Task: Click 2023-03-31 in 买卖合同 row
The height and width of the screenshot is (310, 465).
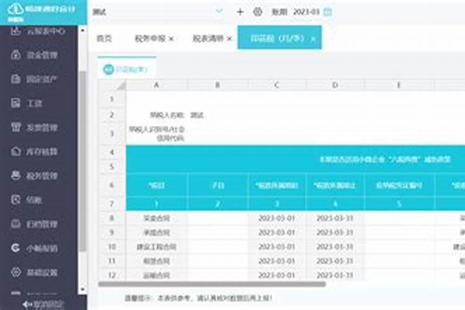Action: [335, 218]
